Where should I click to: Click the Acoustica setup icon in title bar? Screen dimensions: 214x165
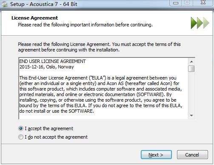click(x=5, y=4)
